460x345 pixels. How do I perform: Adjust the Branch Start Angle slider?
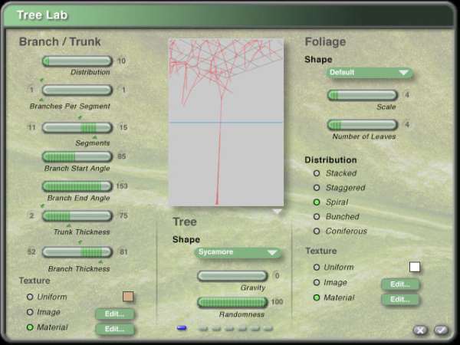(77, 156)
